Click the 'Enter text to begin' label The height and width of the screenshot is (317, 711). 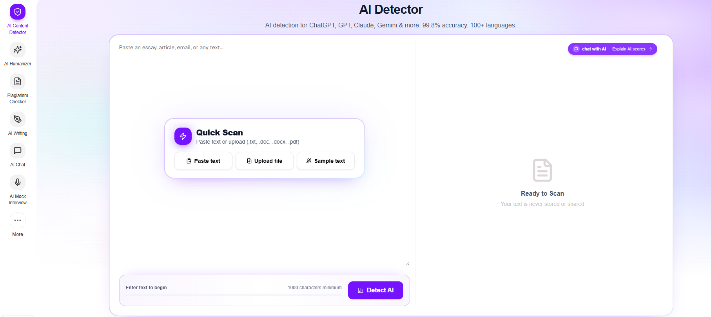(x=146, y=288)
